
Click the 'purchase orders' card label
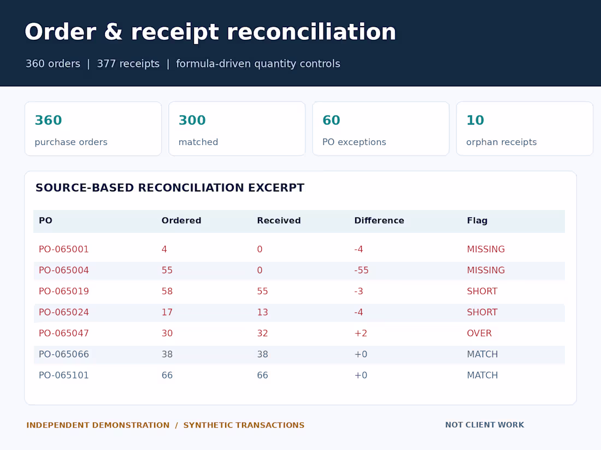click(x=71, y=142)
